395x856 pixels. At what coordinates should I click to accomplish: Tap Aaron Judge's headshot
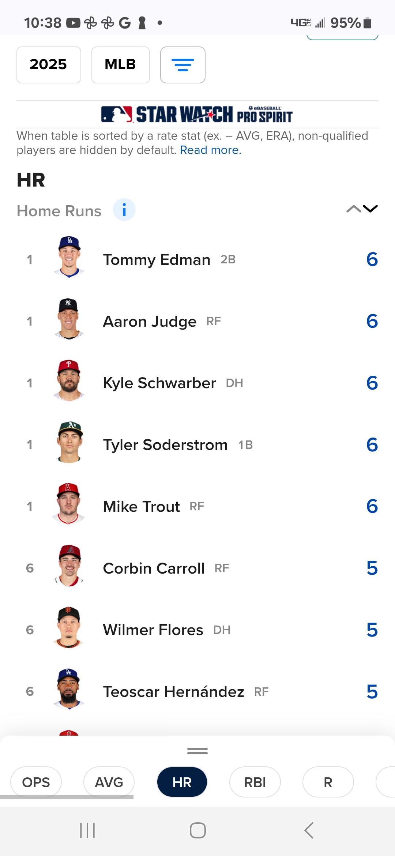(x=69, y=319)
